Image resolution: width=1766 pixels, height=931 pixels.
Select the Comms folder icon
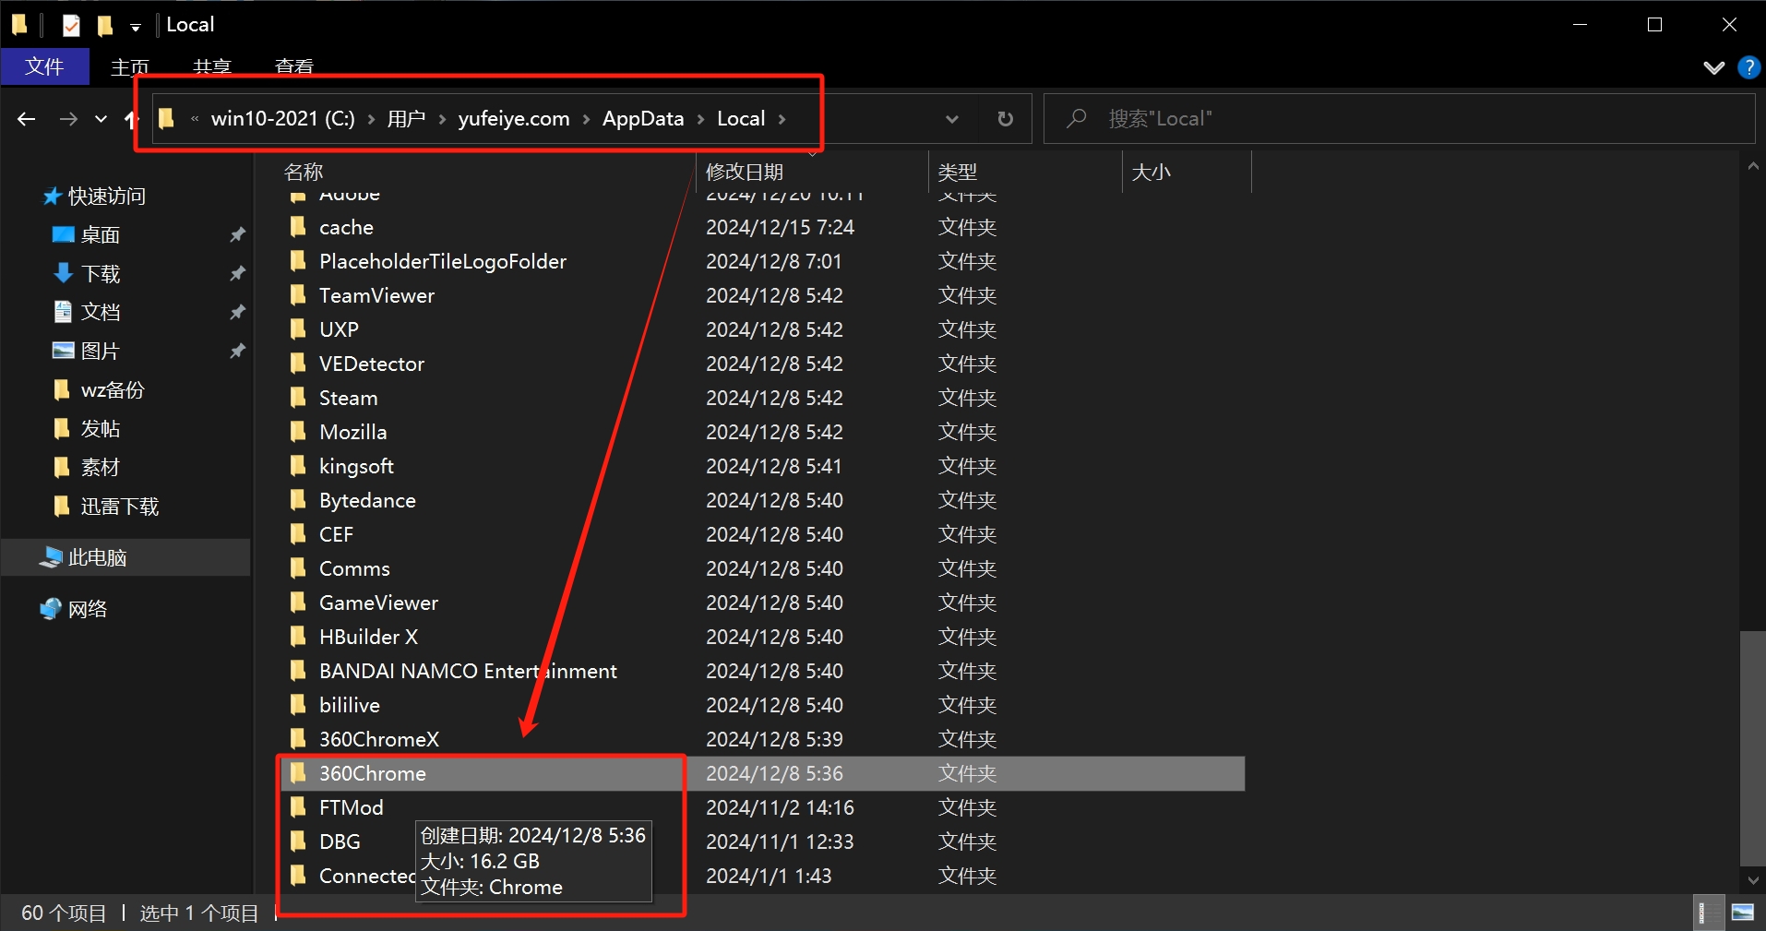(x=297, y=567)
